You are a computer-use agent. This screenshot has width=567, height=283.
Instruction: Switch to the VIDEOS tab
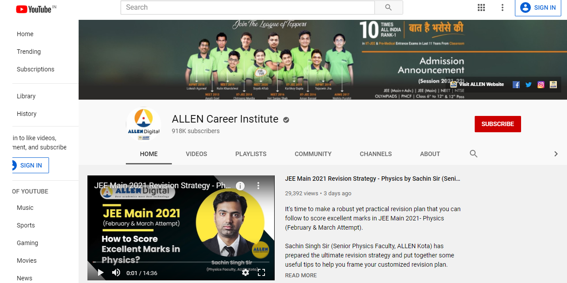[x=196, y=154]
